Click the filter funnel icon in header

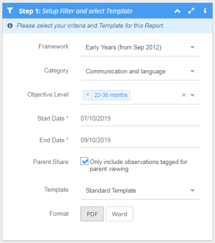pyautogui.click(x=10, y=11)
